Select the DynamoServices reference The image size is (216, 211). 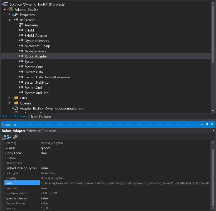pos(37,41)
